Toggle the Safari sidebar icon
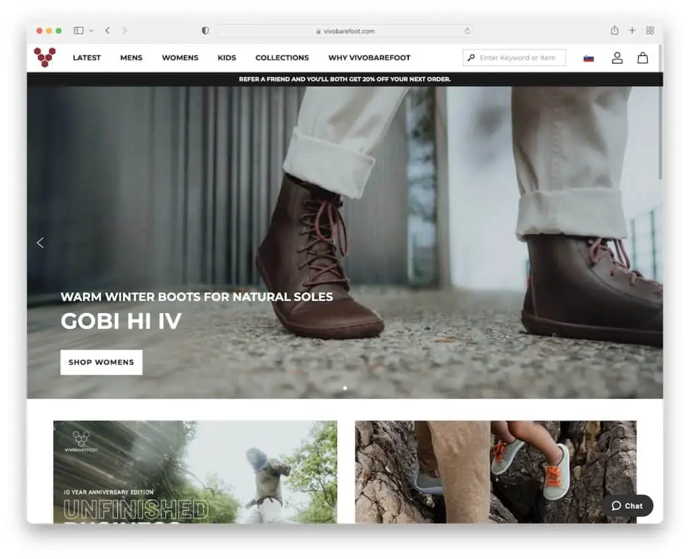The width and height of the screenshot is (690, 559). pos(78,30)
